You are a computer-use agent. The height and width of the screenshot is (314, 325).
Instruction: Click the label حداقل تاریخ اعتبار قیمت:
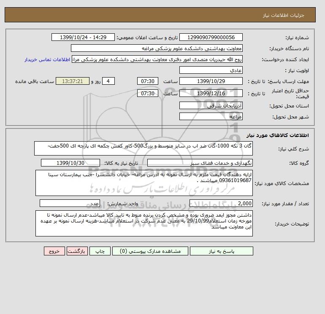290,94
